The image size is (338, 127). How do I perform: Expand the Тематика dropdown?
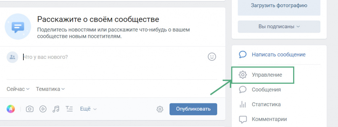click(x=50, y=89)
